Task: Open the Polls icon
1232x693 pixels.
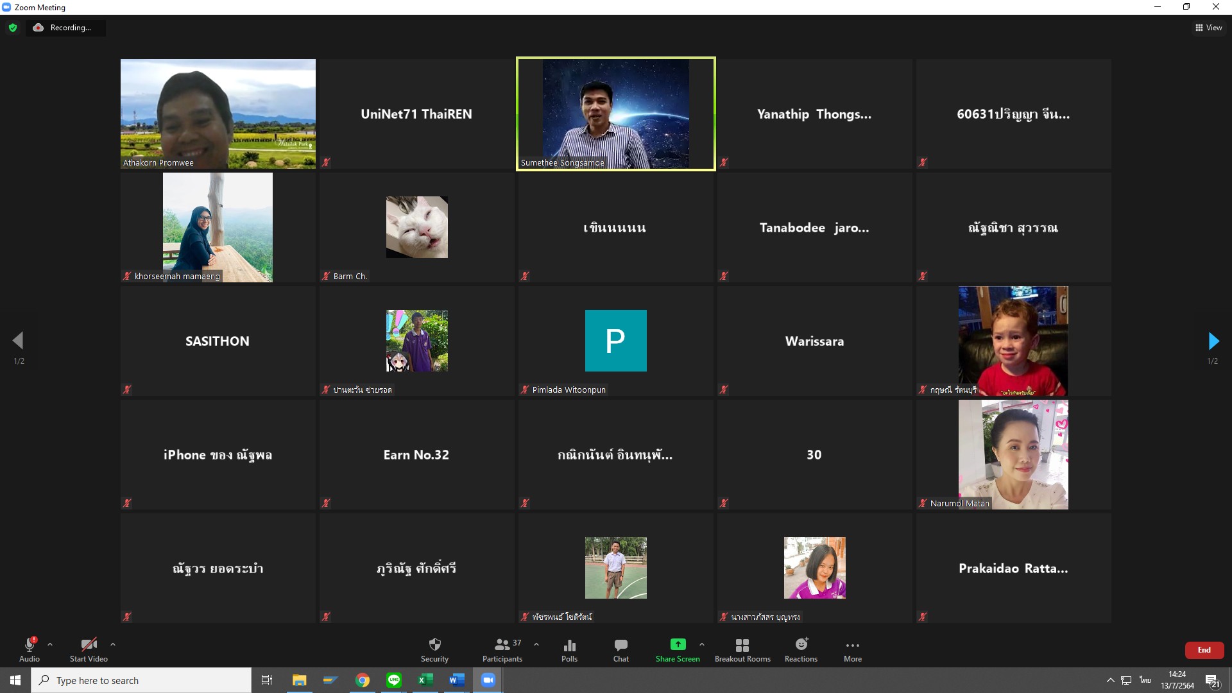Action: point(569,649)
